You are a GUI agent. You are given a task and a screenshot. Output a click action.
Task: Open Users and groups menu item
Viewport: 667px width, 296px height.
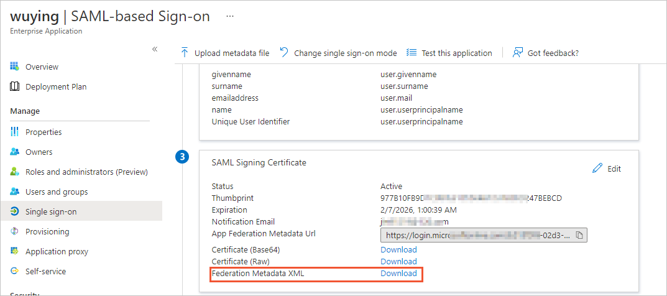56,192
